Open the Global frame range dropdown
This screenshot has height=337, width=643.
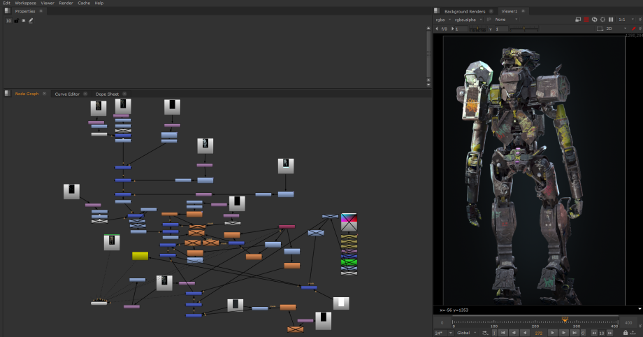pyautogui.click(x=467, y=333)
